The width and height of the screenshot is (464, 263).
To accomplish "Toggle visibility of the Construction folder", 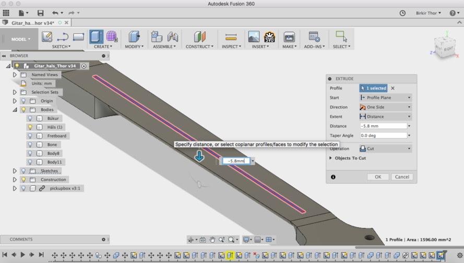I will [23, 180].
